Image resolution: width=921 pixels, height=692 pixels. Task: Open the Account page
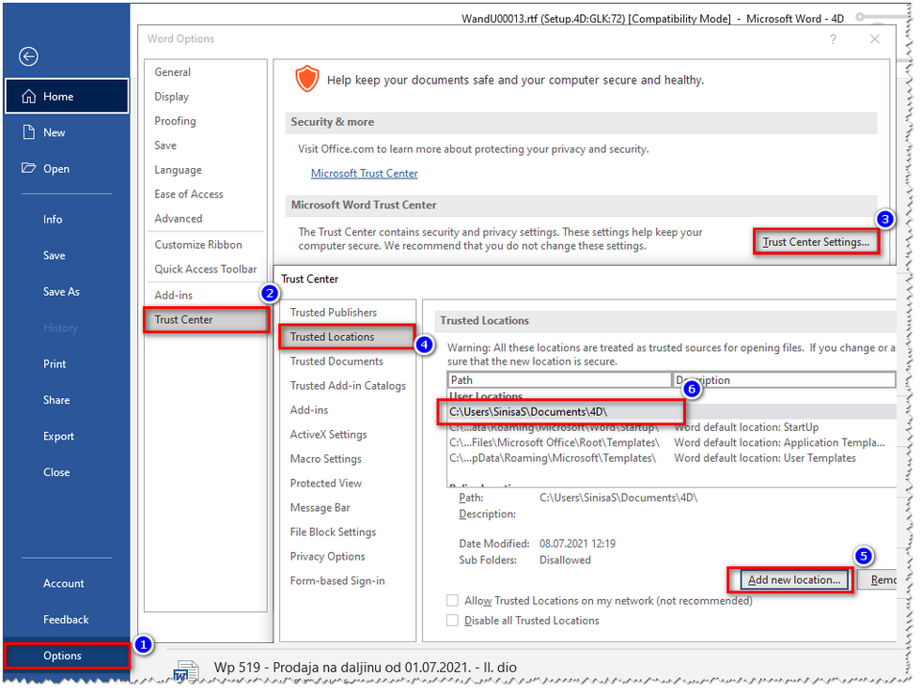(x=64, y=583)
